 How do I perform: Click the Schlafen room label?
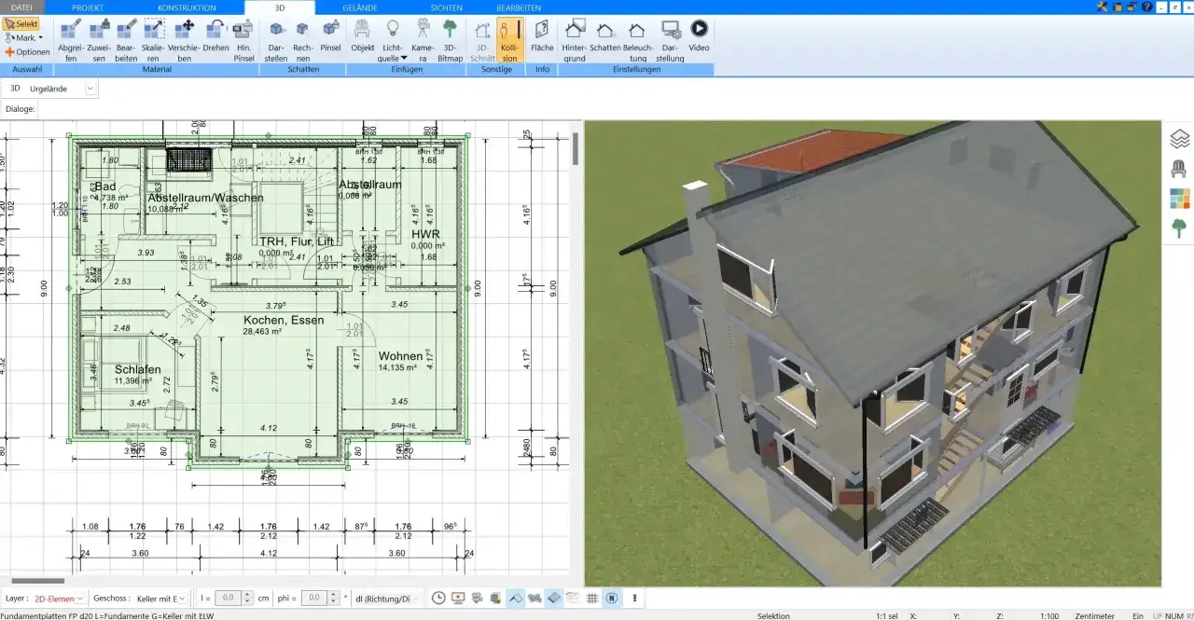click(x=137, y=369)
